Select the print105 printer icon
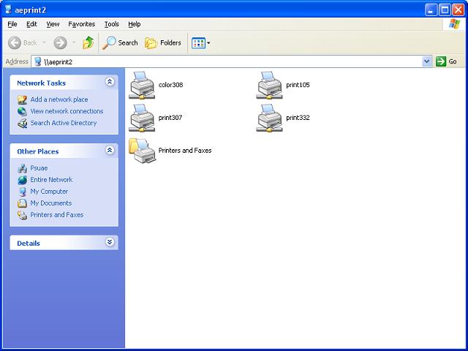 pos(269,85)
